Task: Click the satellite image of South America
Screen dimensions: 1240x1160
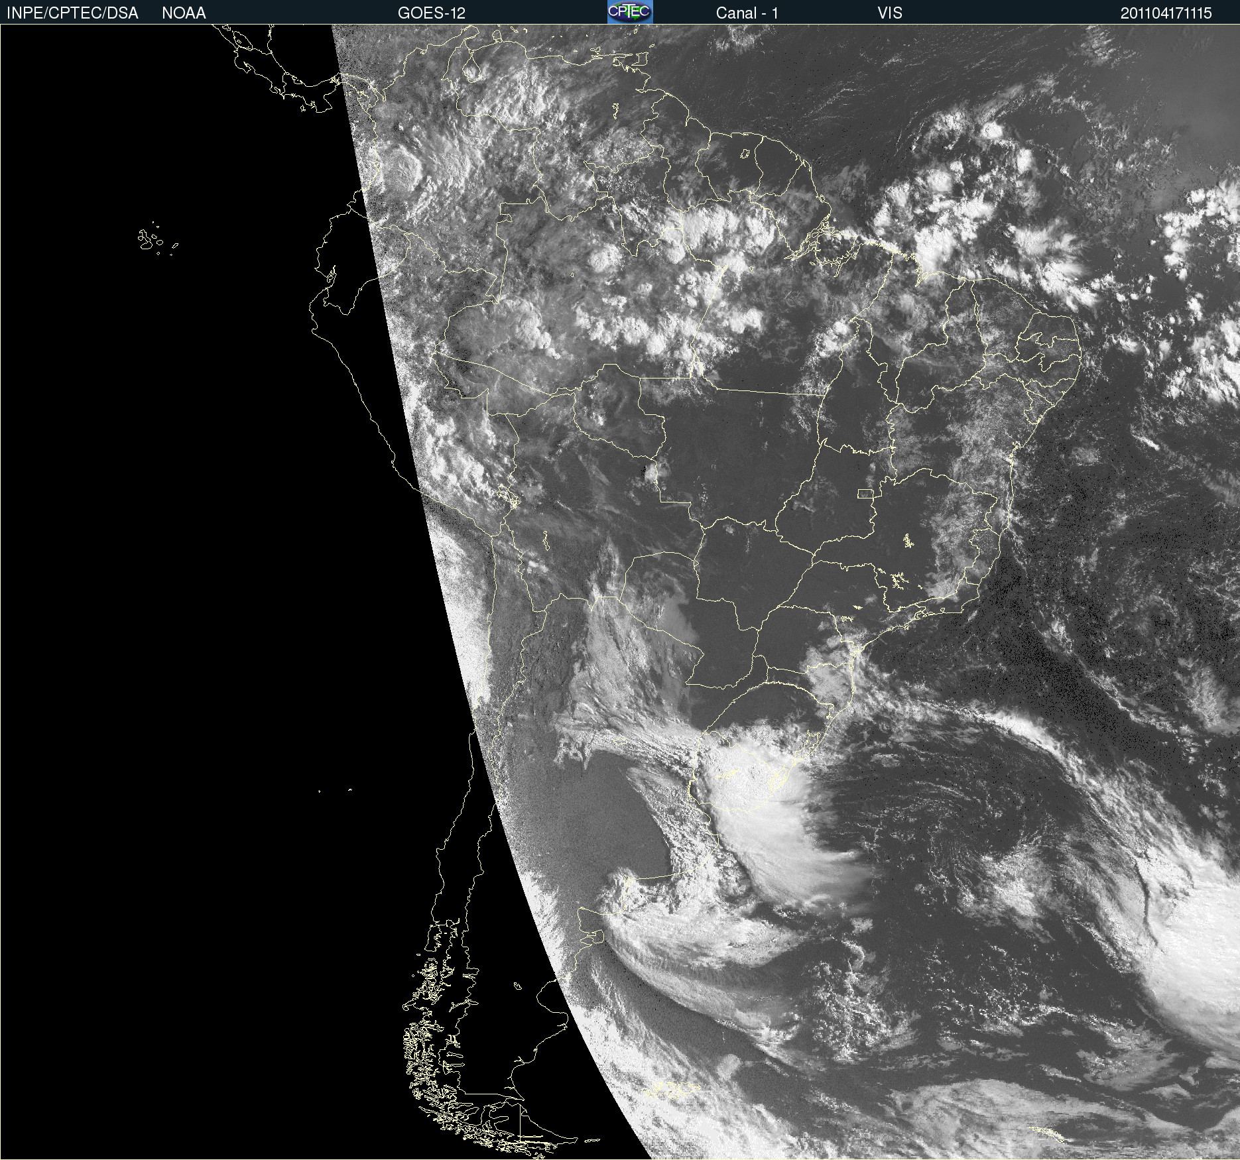Action: 620,592
